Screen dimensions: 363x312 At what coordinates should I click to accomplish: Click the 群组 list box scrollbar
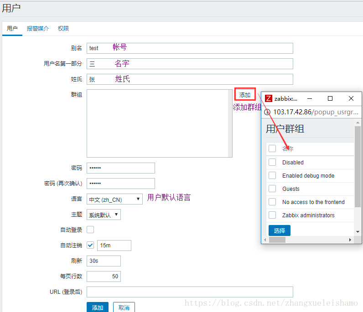(230, 123)
